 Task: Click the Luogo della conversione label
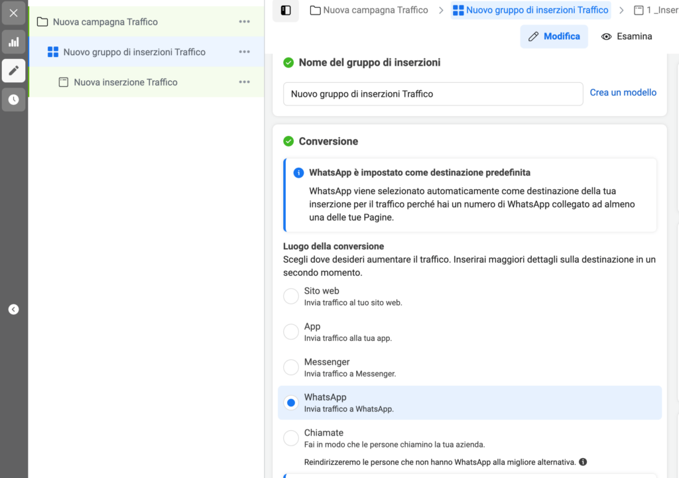[334, 247]
